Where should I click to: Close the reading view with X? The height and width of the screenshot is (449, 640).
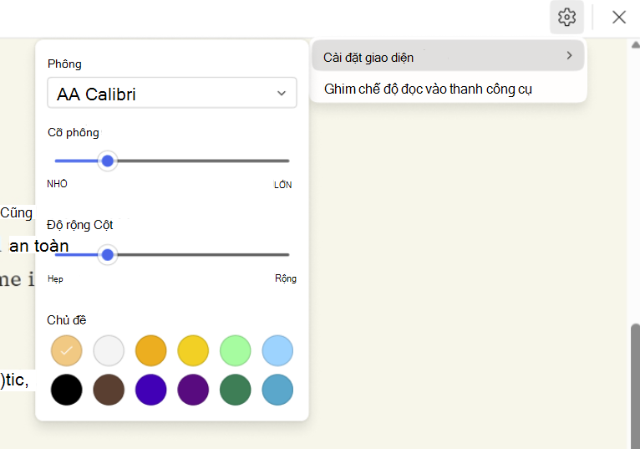[x=619, y=18]
